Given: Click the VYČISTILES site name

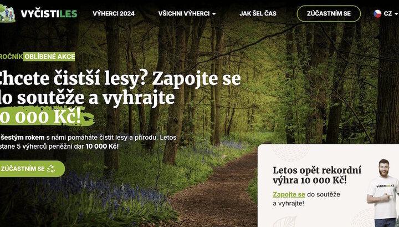Looking at the screenshot, I should pyautogui.click(x=49, y=13).
